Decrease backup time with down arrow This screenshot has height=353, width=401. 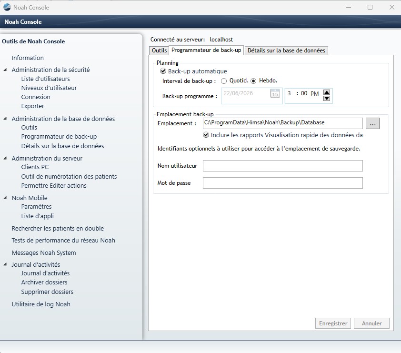[327, 99]
